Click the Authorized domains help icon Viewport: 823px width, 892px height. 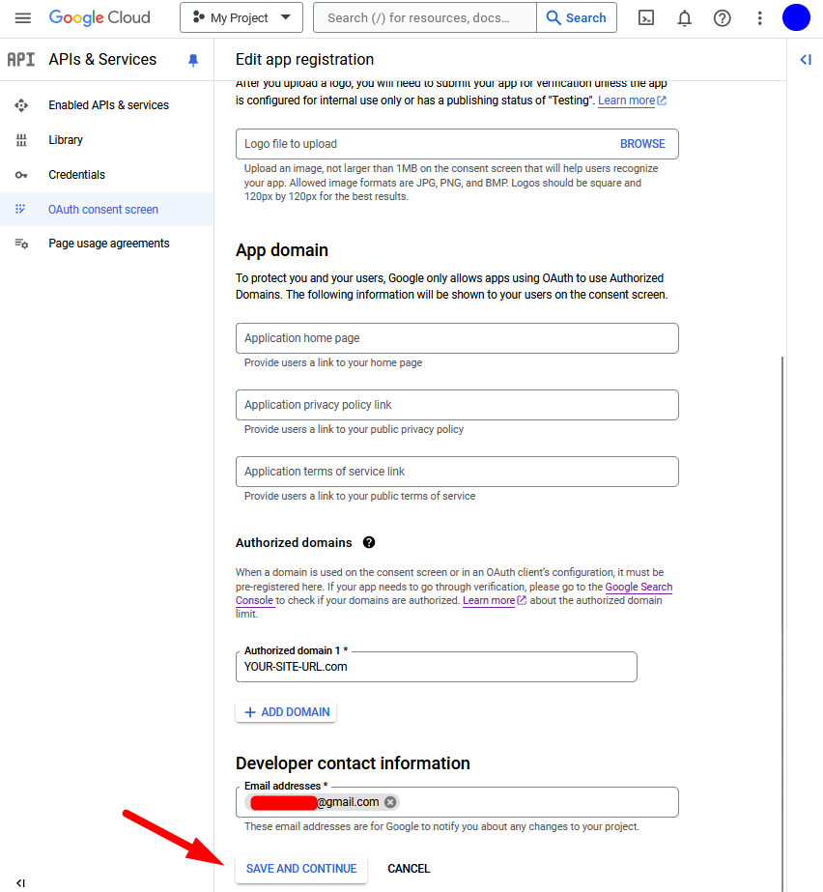click(x=369, y=543)
